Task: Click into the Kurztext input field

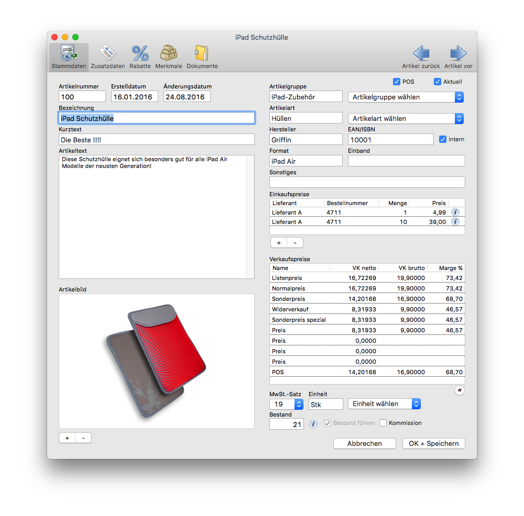Action: coord(157,140)
